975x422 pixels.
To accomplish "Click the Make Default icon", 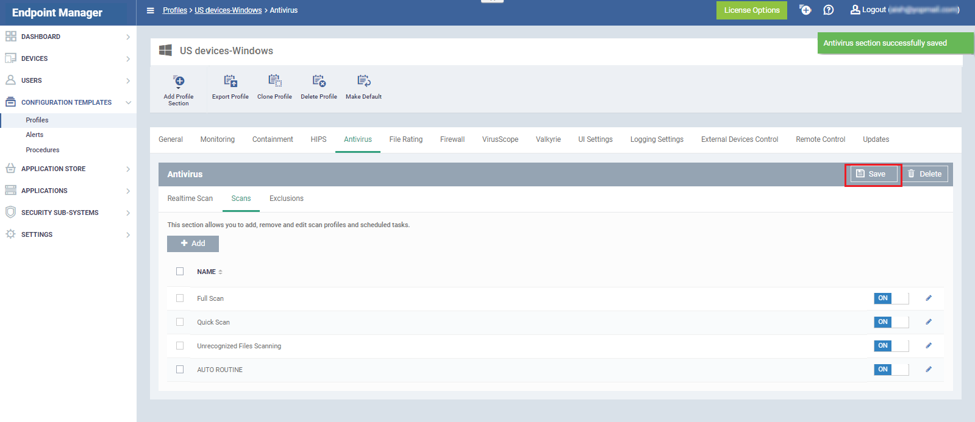I will tap(364, 81).
